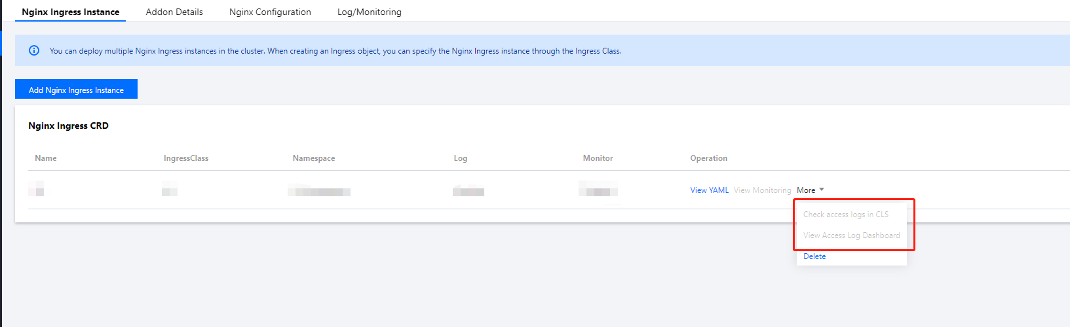Image resolution: width=1070 pixels, height=327 pixels.
Task: Click the Operation column header
Action: pos(709,158)
